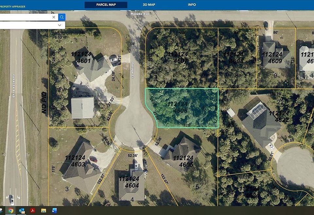Click the Foliage Ct street label

coord(132,70)
